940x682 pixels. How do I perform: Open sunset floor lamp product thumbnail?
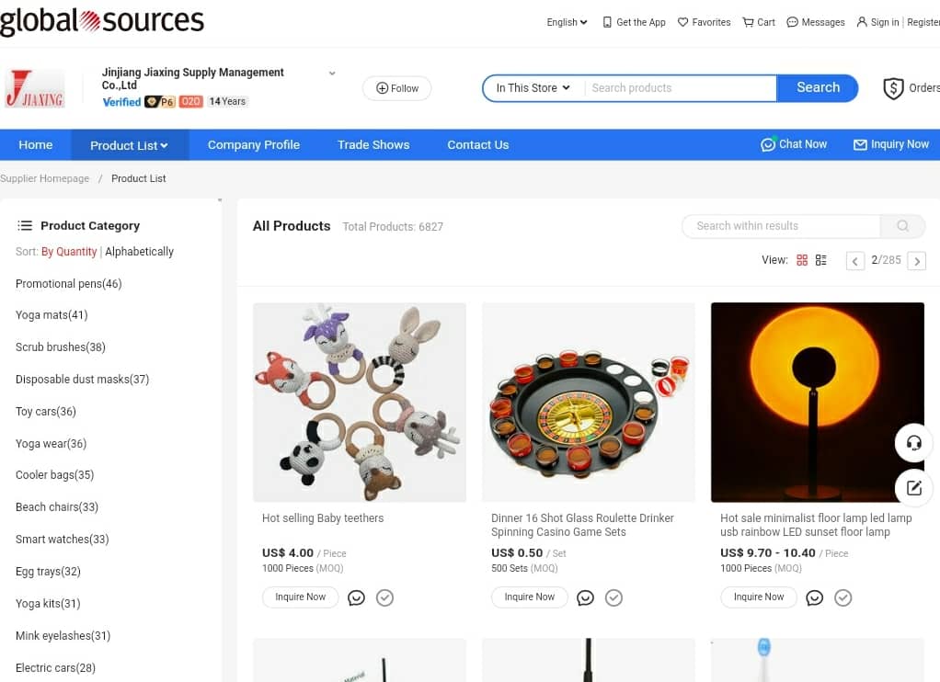[x=817, y=403]
